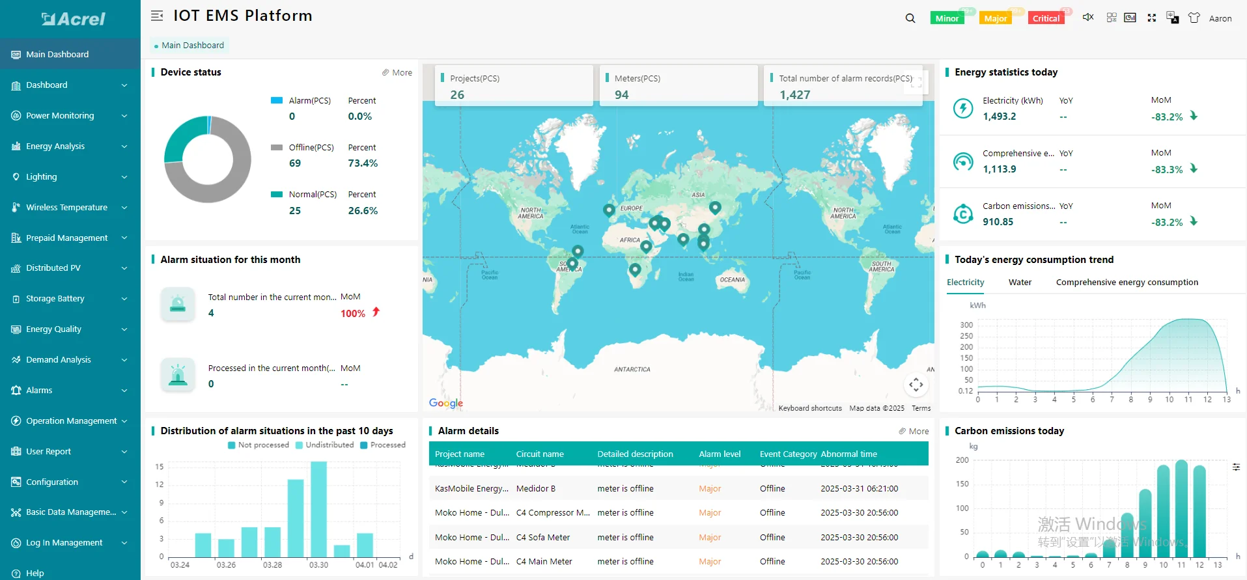Open More in Device status panel
Screen dimensions: 1247x580
click(397, 72)
